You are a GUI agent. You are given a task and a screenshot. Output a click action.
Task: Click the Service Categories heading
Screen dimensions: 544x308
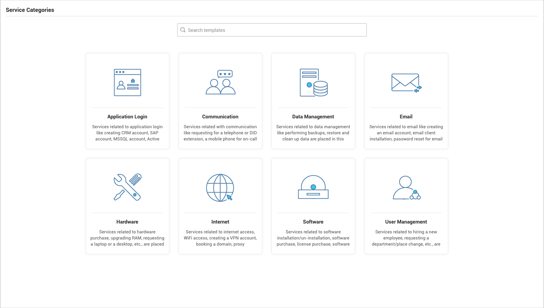[30, 10]
